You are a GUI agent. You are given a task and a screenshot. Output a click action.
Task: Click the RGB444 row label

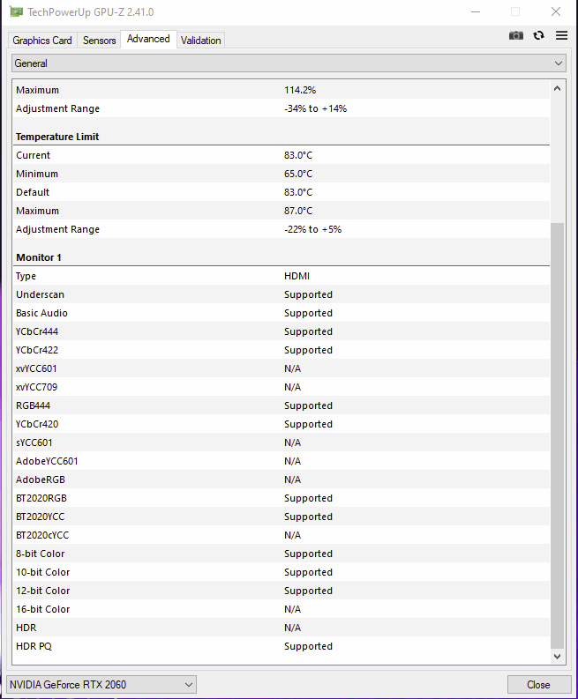click(33, 405)
